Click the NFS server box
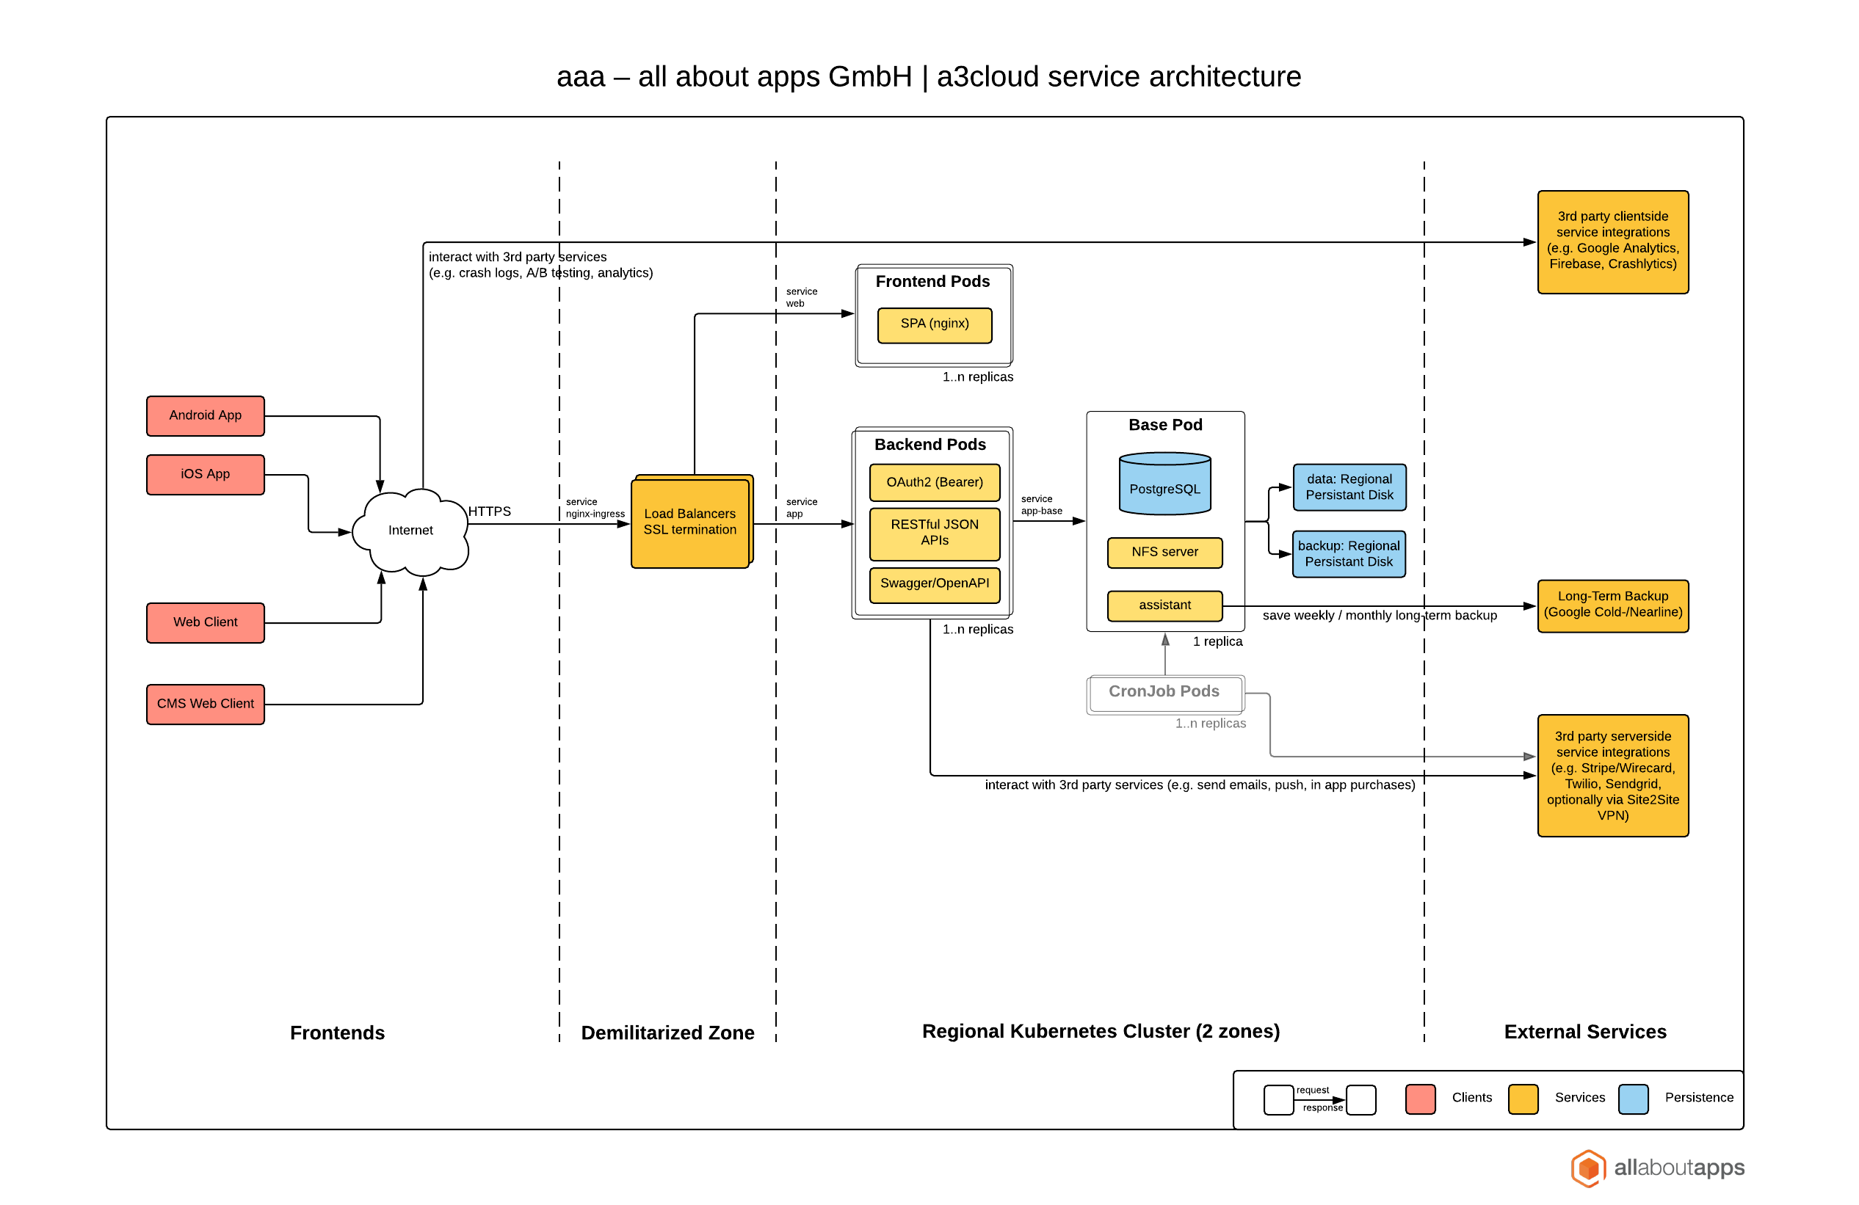 point(1164,552)
